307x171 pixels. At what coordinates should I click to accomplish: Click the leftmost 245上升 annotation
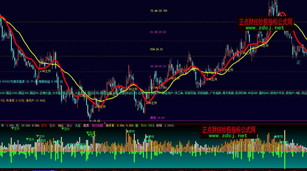45,71
